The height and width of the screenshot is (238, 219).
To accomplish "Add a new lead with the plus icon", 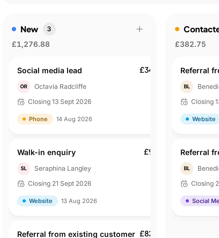I will click(139, 29).
